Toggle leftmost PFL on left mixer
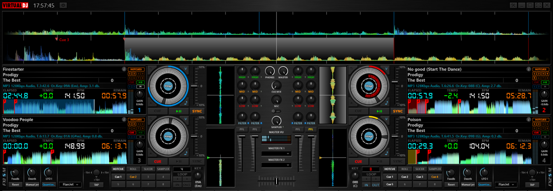The width and height of the screenshot is (553, 191). click(x=242, y=129)
